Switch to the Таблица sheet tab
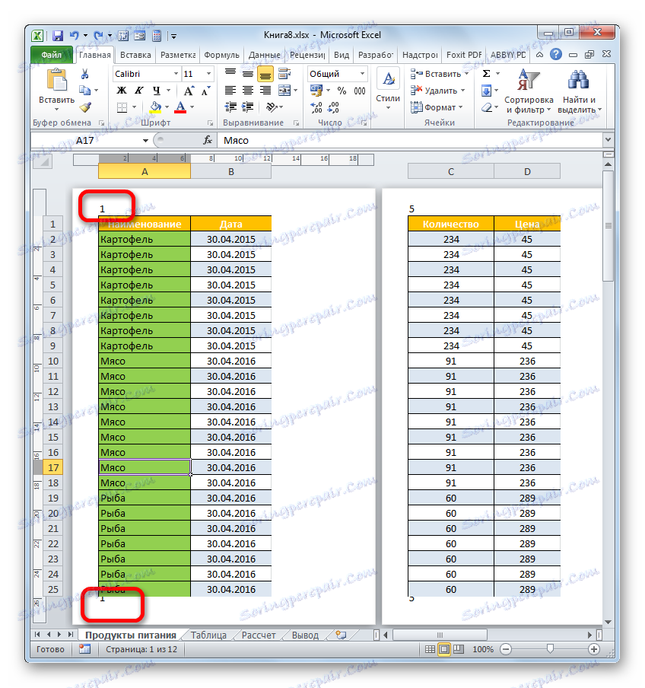This screenshot has width=645, height=688. 208,635
